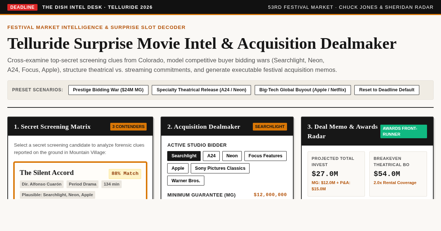Click the 1. Secret Screening Matrix heading
The height and width of the screenshot is (231, 441).
click(52, 126)
